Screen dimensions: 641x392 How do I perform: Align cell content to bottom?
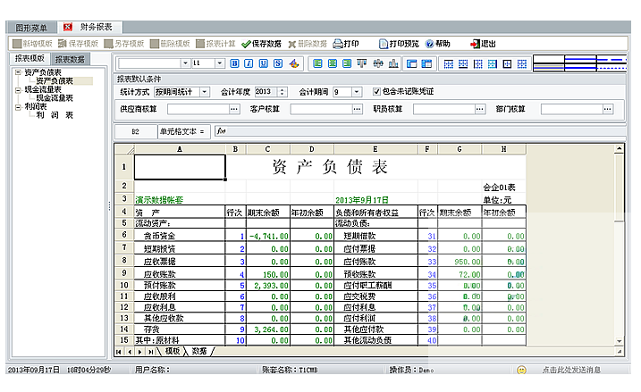tap(393, 63)
